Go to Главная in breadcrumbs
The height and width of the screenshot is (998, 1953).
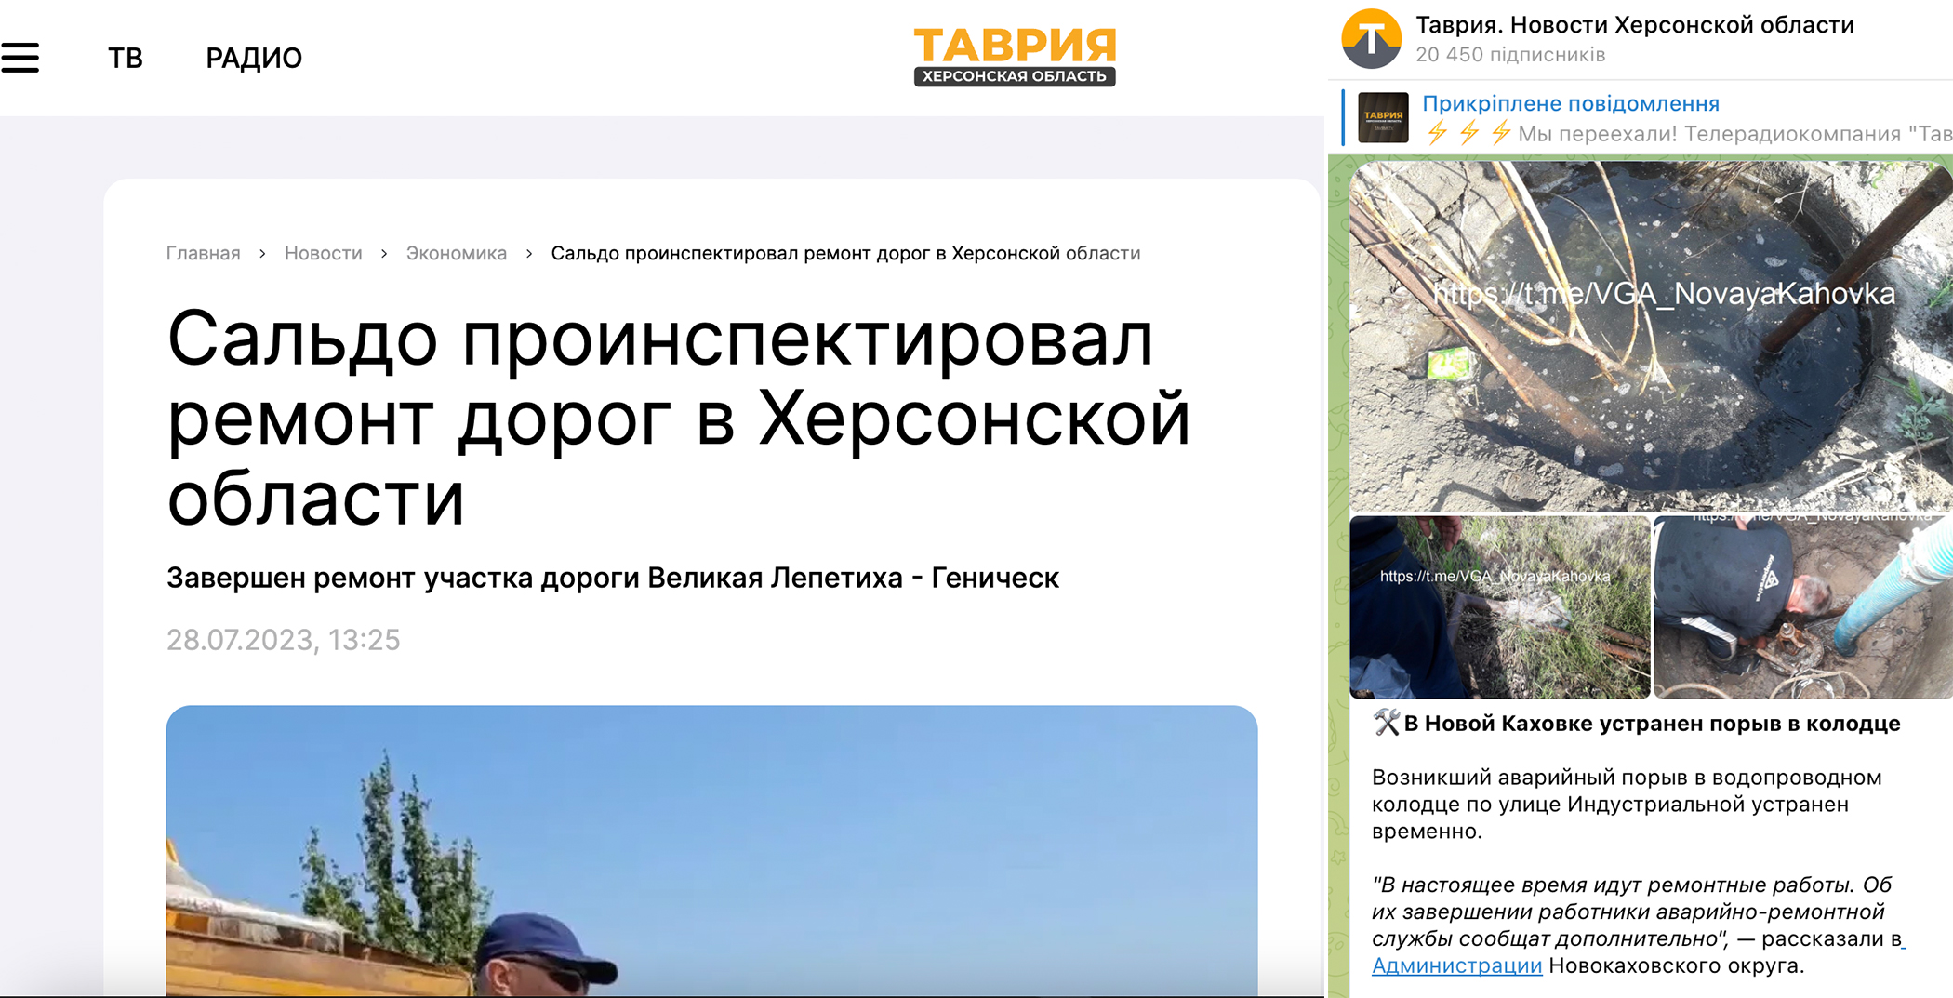(203, 253)
